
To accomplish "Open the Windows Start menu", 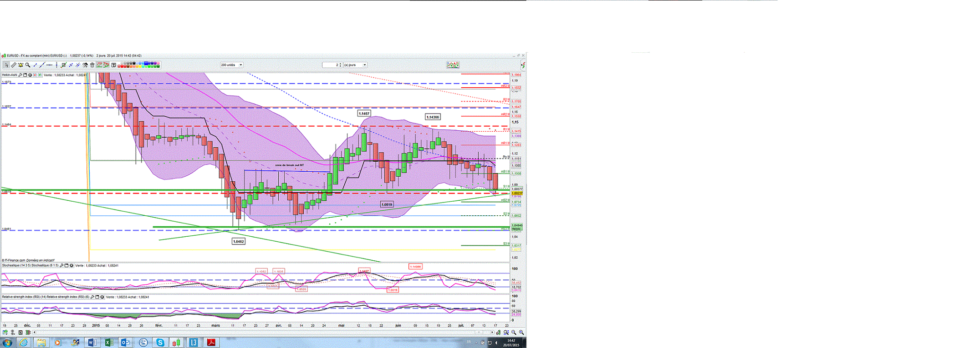I will 7,342.
